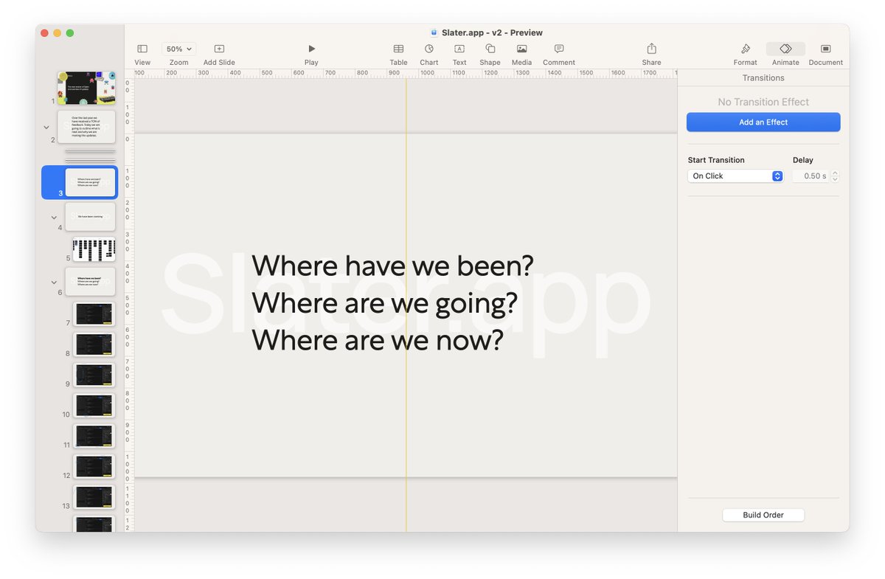Screen dimensions: 885x579
Task: Open Build Order window
Action: point(763,515)
